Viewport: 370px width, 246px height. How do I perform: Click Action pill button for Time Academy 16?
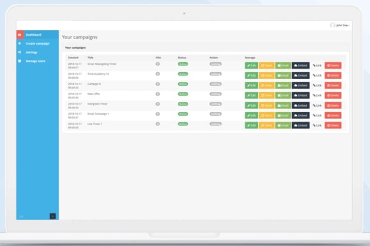(x=215, y=74)
